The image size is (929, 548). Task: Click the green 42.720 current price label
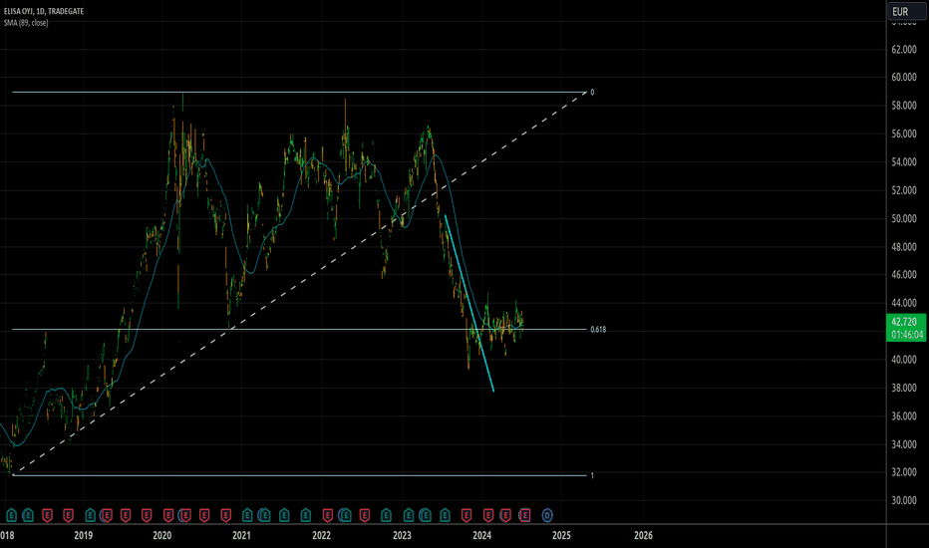click(x=906, y=322)
